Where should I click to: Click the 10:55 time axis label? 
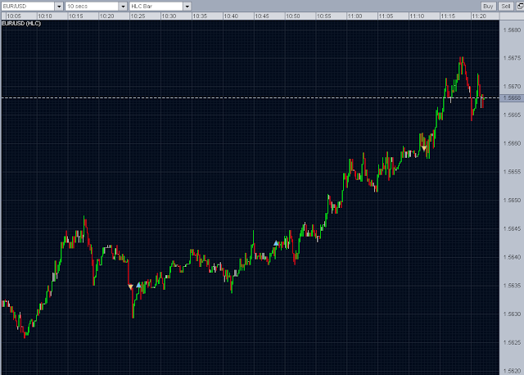click(324, 16)
